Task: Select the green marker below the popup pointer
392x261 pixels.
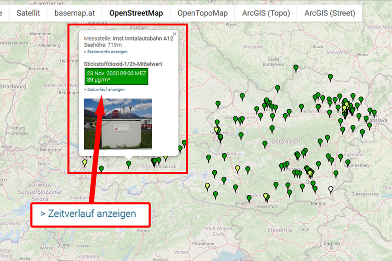Action: (x=128, y=164)
